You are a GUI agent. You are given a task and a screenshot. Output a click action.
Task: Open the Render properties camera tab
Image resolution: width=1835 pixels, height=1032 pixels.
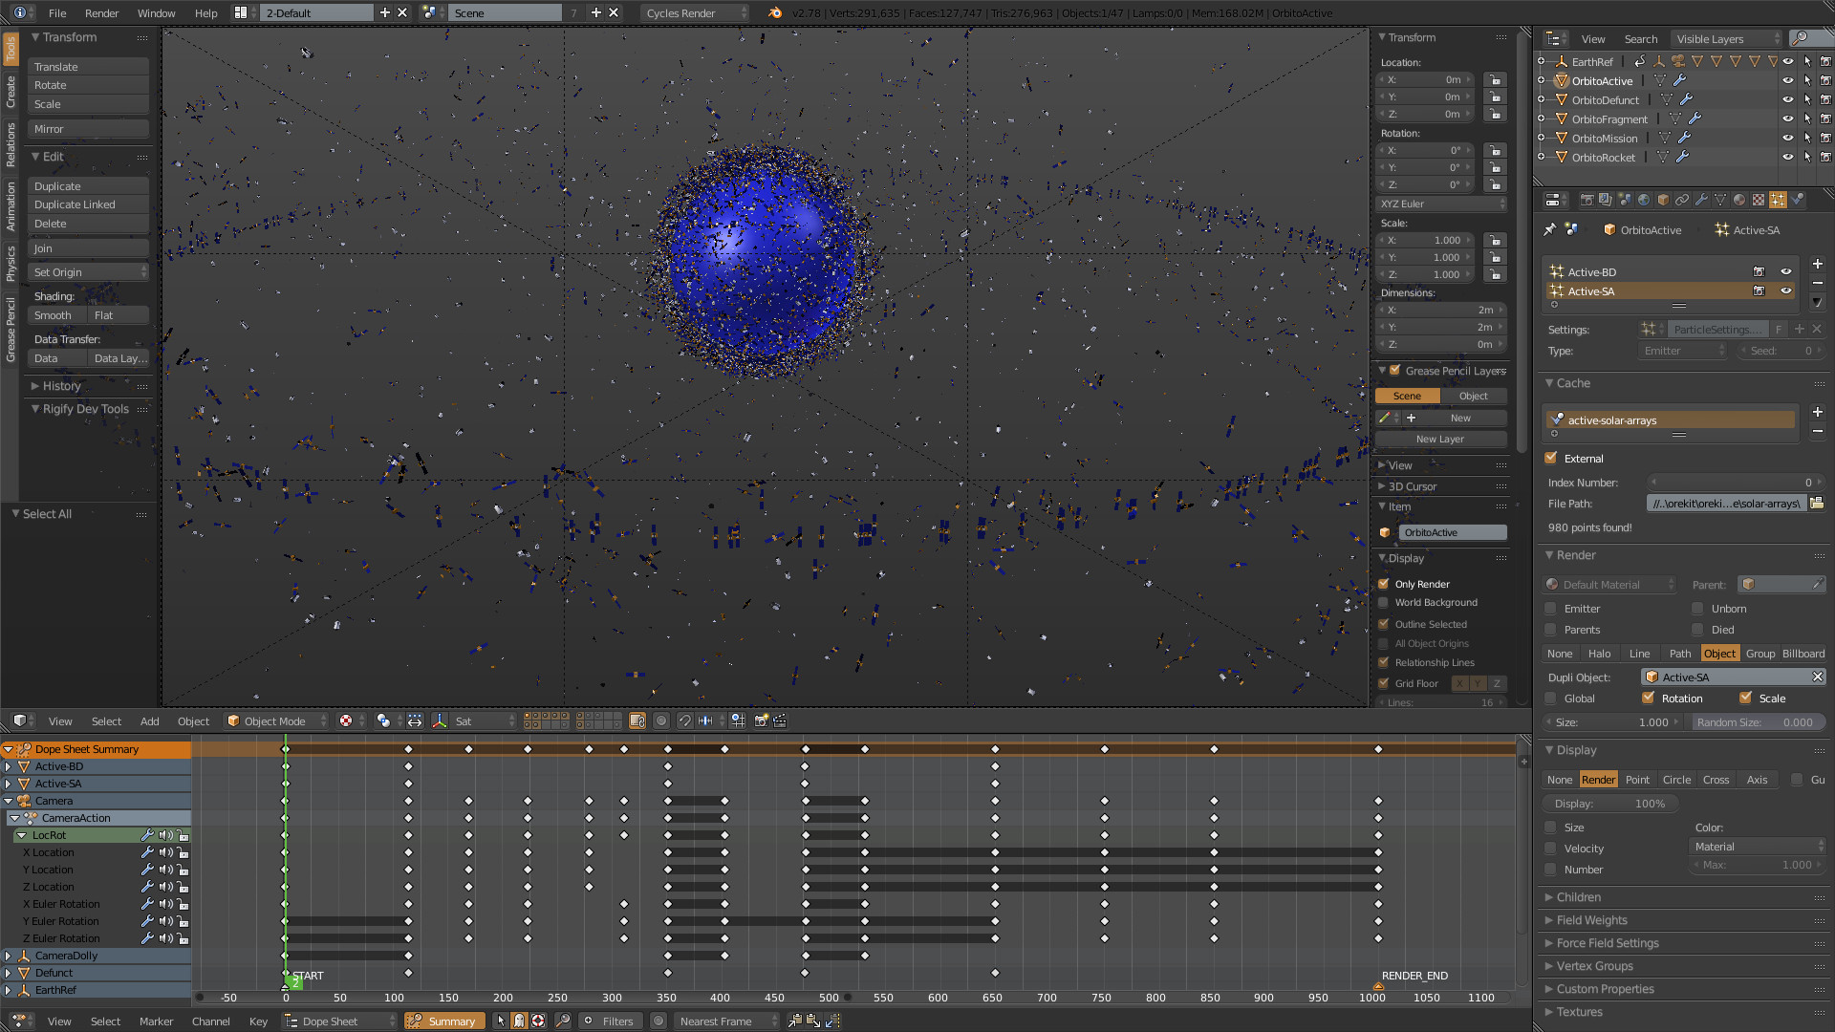point(1587,200)
